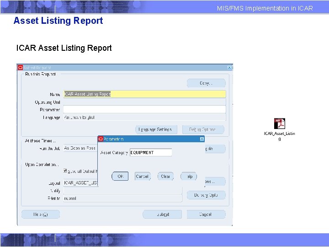This screenshot has width=329, height=247.
Task: Click the Name field with ICAR Asset Listing Report
Action: point(144,94)
